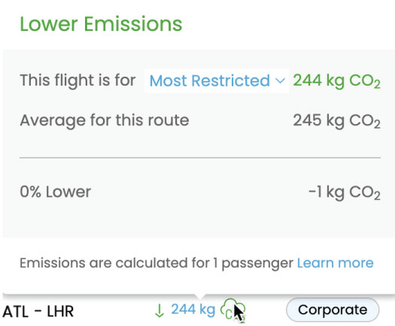The height and width of the screenshot is (326, 395).
Task: Click the chevron beside Most Restricted
Action: 280,80
